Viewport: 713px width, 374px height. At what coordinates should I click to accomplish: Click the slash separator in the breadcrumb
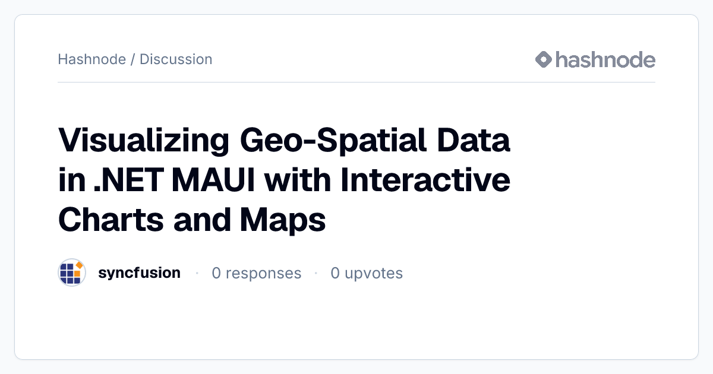pyautogui.click(x=132, y=59)
